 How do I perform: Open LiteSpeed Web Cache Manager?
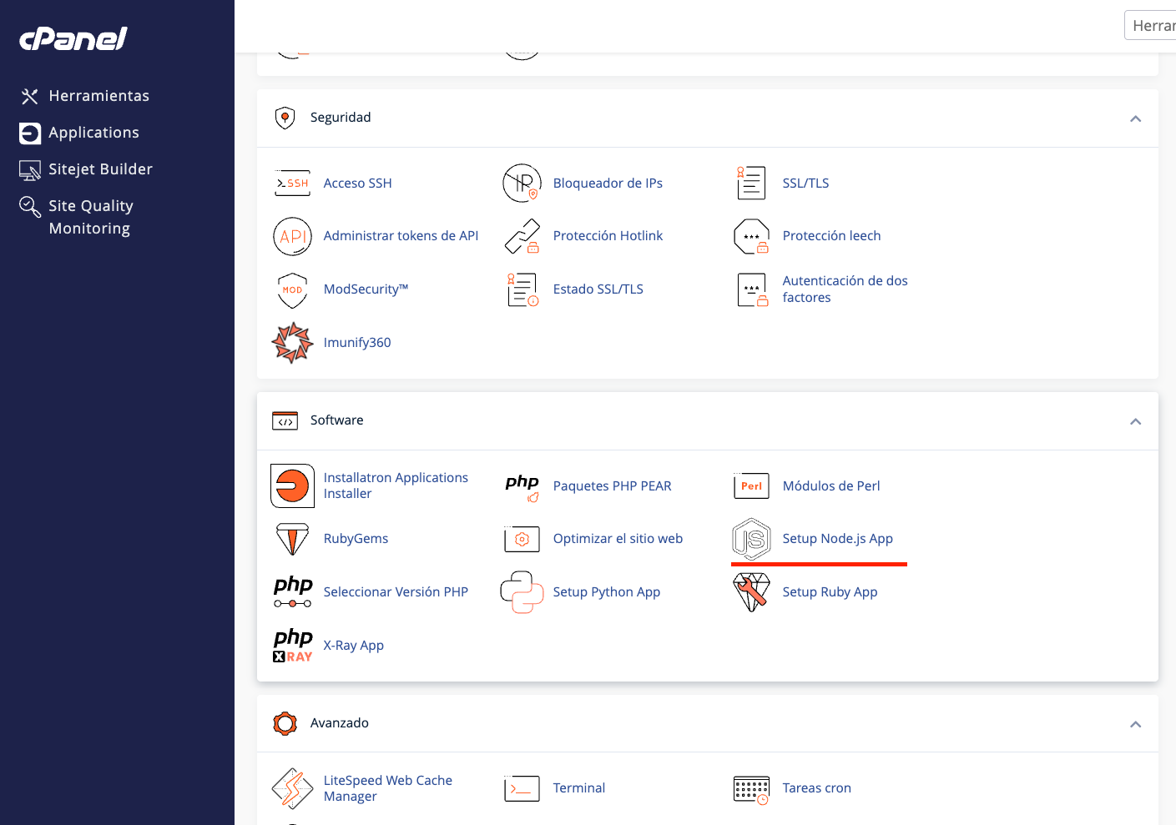click(388, 788)
